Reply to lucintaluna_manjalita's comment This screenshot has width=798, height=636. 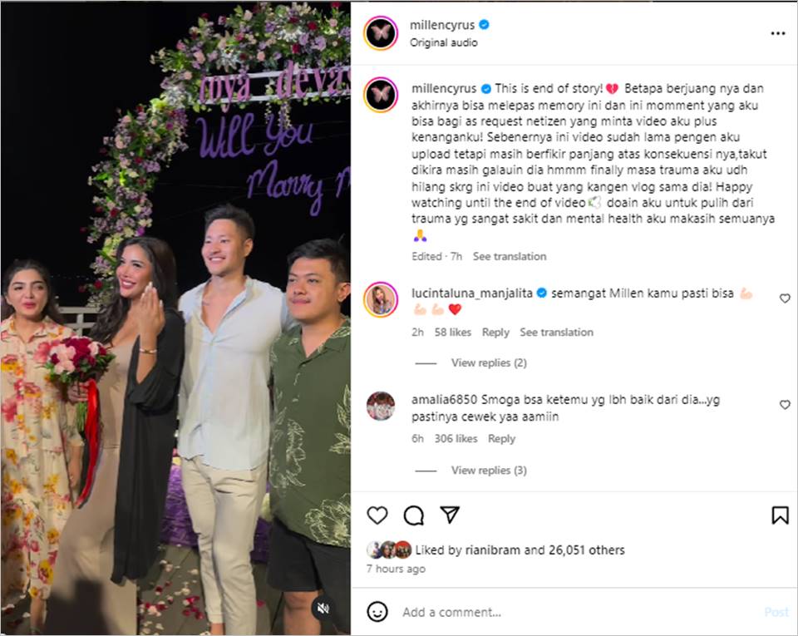[x=495, y=333]
